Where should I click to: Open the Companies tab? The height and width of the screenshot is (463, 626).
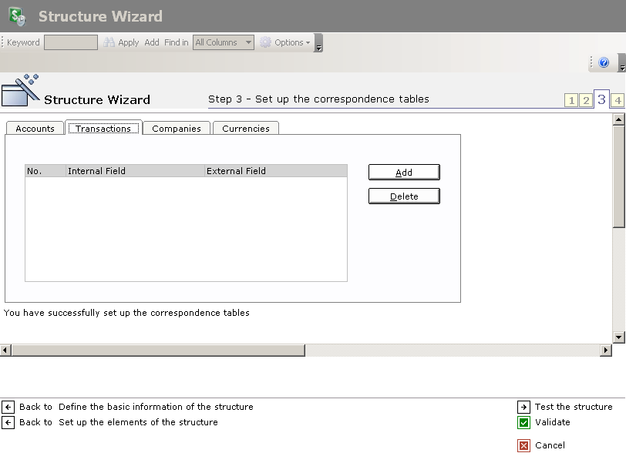tap(177, 129)
